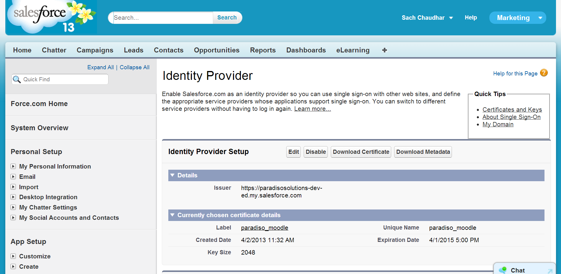Click the orange help question mark icon
The image size is (561, 274).
pos(544,73)
